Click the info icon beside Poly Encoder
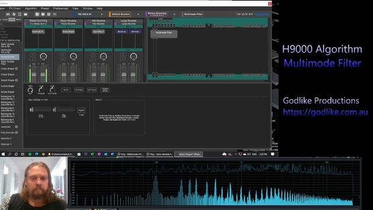 point(16,132)
